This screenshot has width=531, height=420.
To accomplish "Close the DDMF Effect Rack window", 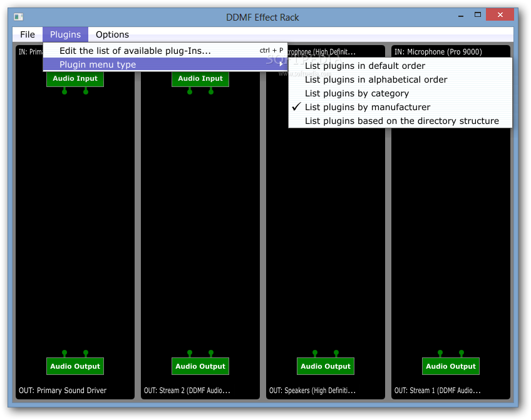I will tap(500, 14).
